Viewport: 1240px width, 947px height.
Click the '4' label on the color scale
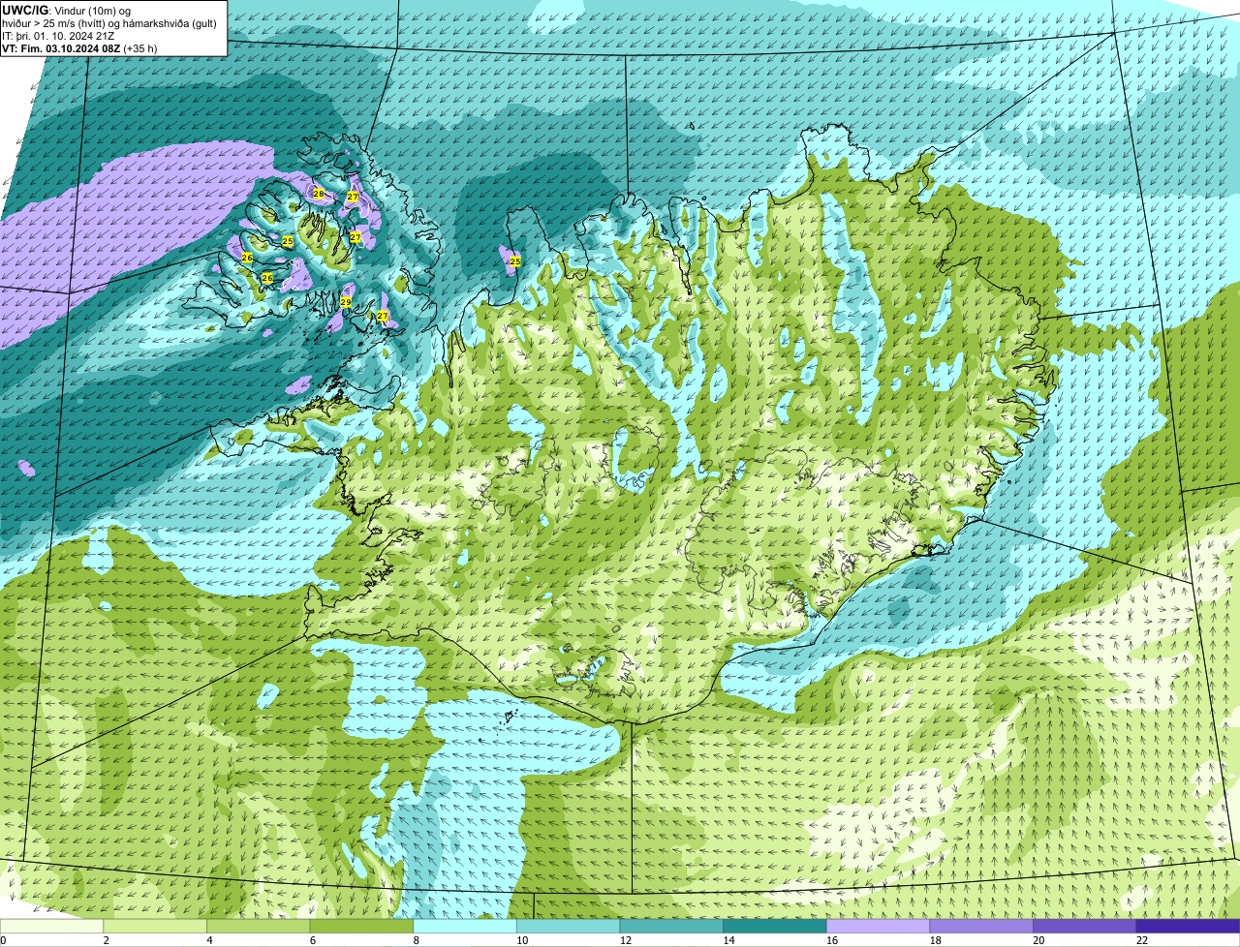(x=209, y=940)
